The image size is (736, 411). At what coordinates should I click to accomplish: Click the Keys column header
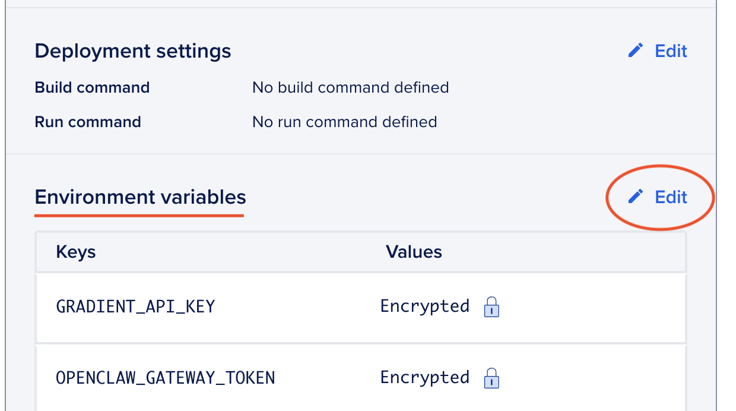(x=76, y=252)
